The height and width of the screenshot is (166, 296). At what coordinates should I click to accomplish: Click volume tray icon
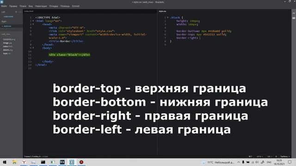tap(257, 162)
